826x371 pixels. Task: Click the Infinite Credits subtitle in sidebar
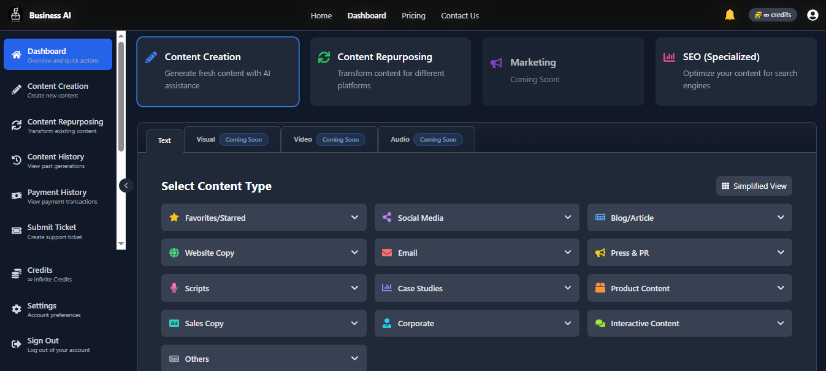click(x=50, y=280)
